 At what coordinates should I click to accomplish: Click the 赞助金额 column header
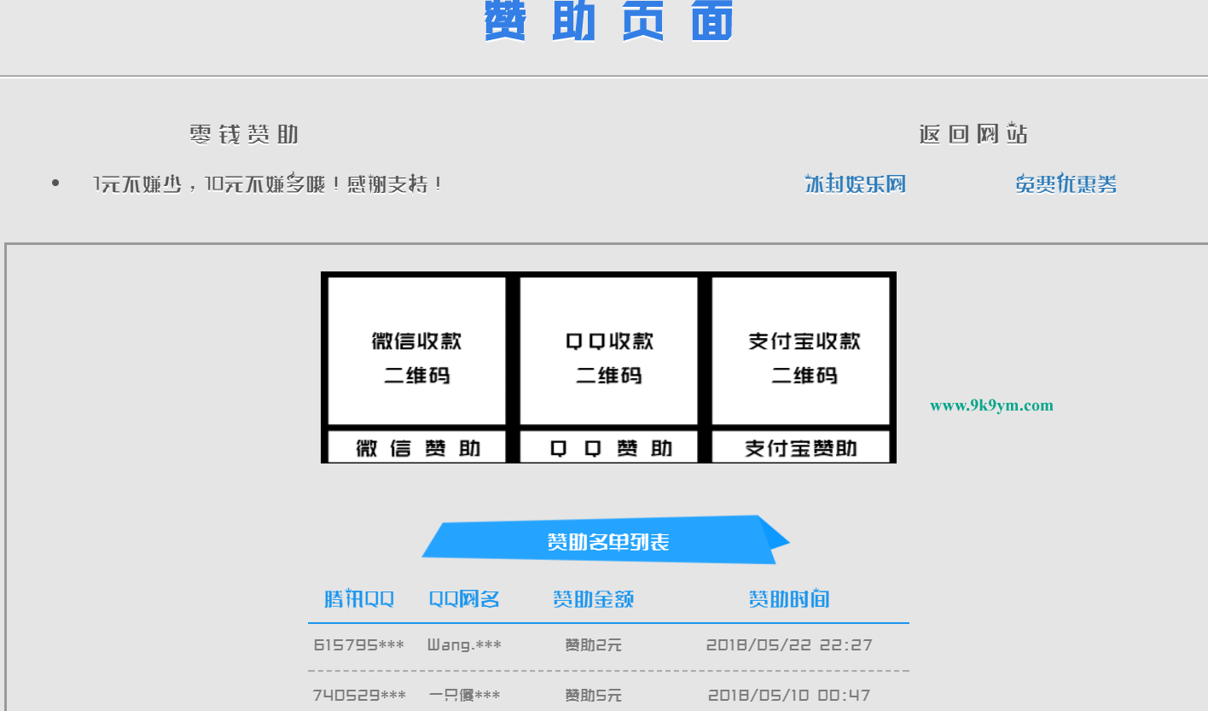[593, 598]
